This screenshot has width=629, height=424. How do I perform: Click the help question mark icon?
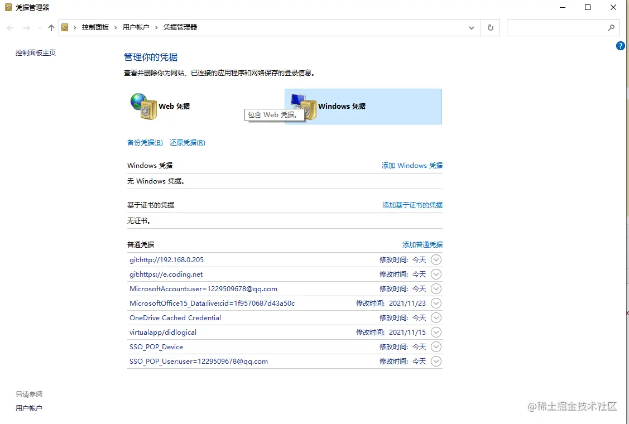[x=620, y=46]
